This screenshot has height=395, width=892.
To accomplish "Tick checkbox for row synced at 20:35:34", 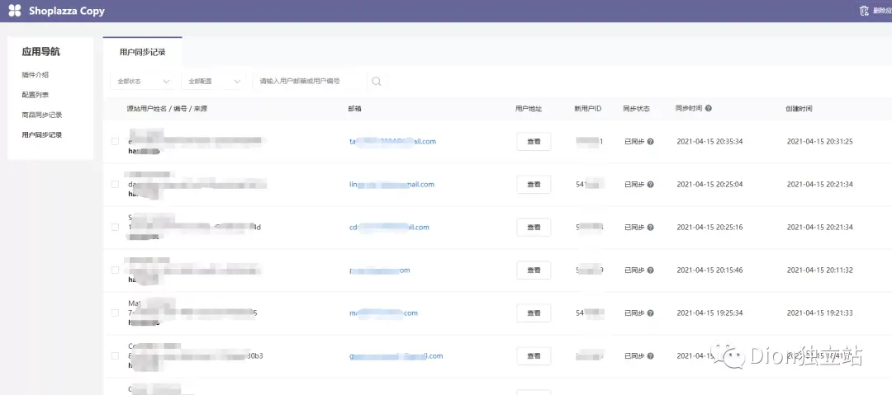I will [115, 142].
